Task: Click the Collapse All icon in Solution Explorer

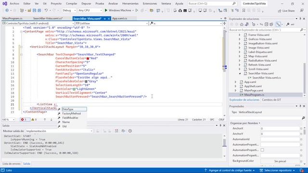Action: click(266, 25)
